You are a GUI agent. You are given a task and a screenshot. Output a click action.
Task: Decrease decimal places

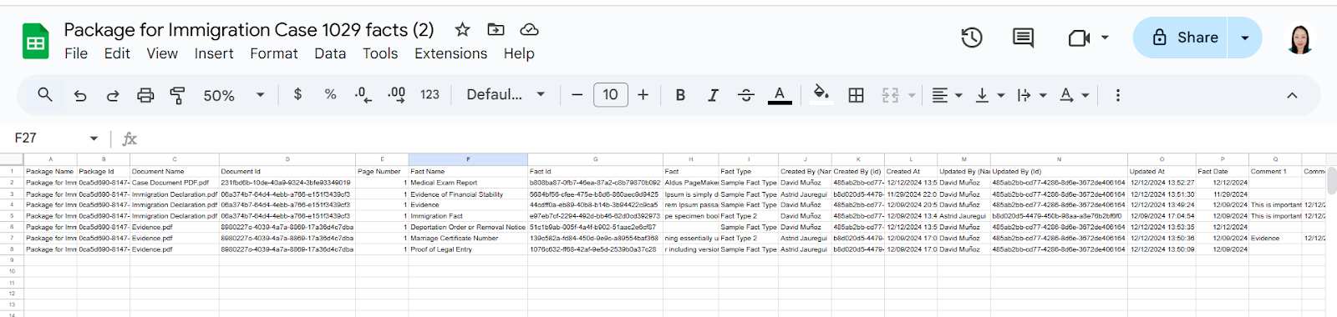point(363,95)
